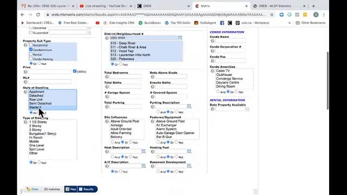The image size is (347, 195).
Task: Bookmark this page with the star icon
Action: click(x=272, y=15)
